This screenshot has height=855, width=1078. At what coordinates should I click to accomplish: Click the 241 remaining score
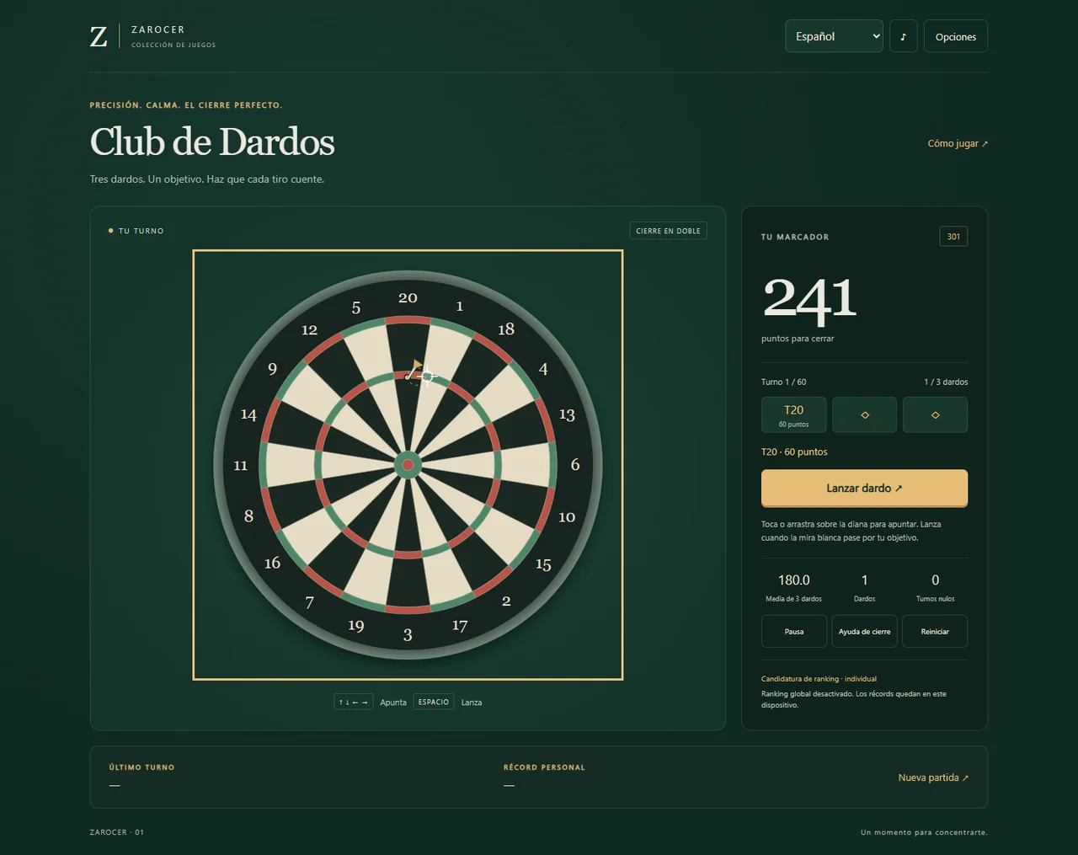point(809,300)
